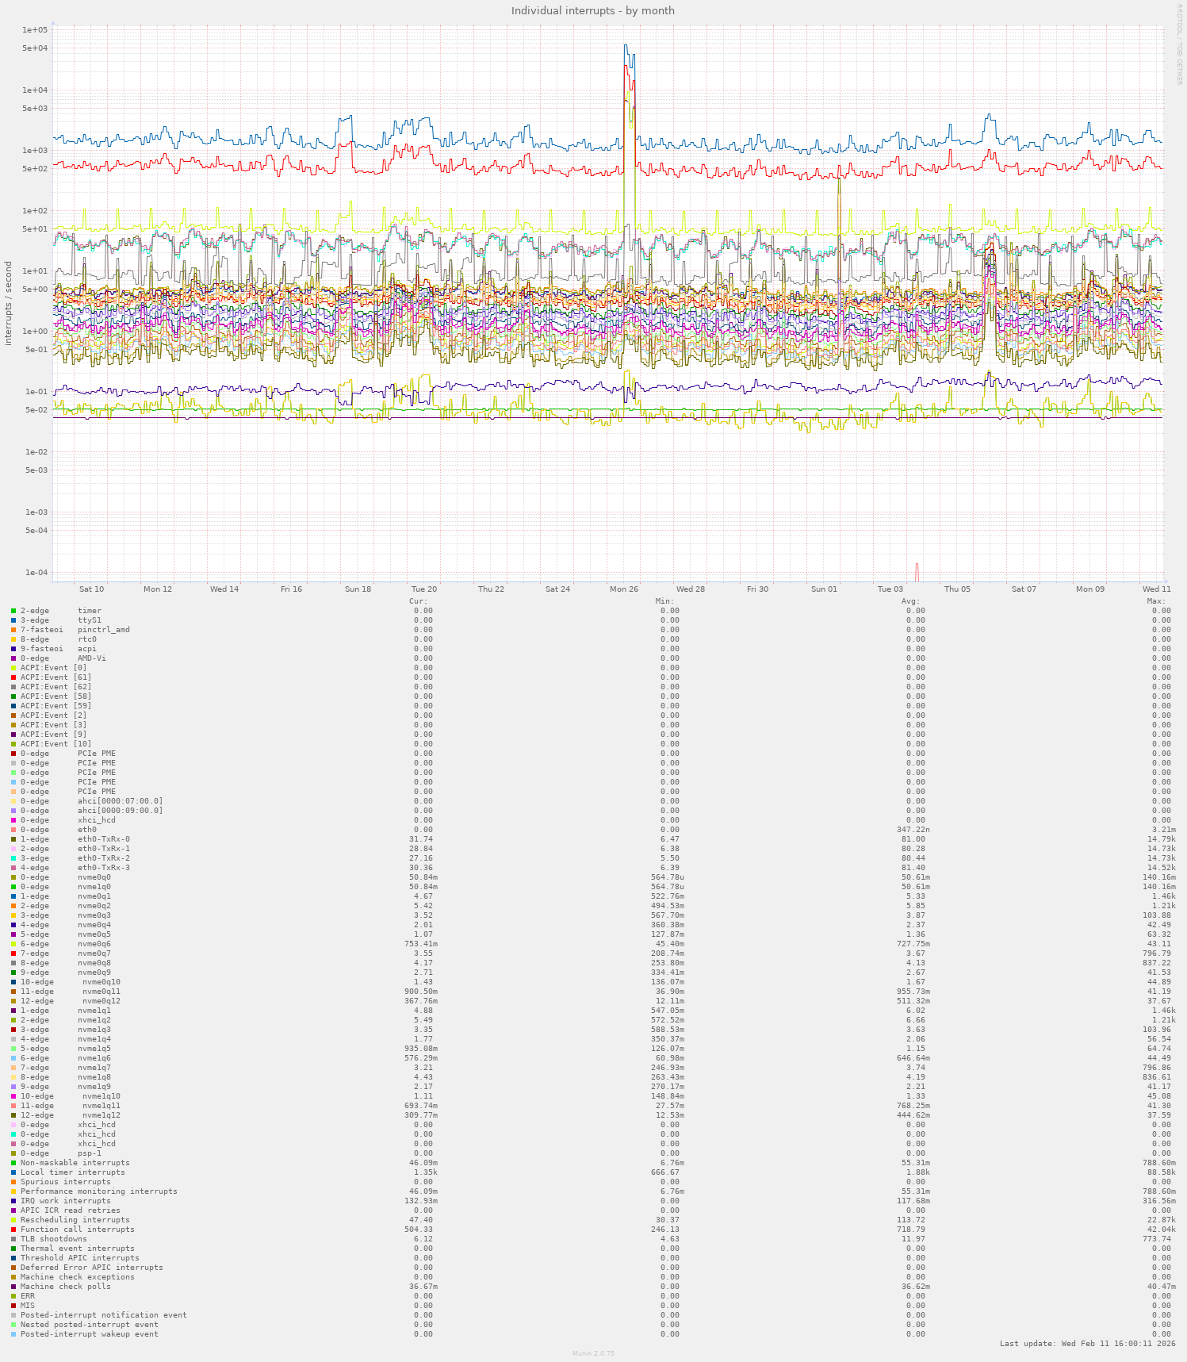
Task: Click the 'TLB shootdowns' legend color square
Action: tap(13, 1239)
